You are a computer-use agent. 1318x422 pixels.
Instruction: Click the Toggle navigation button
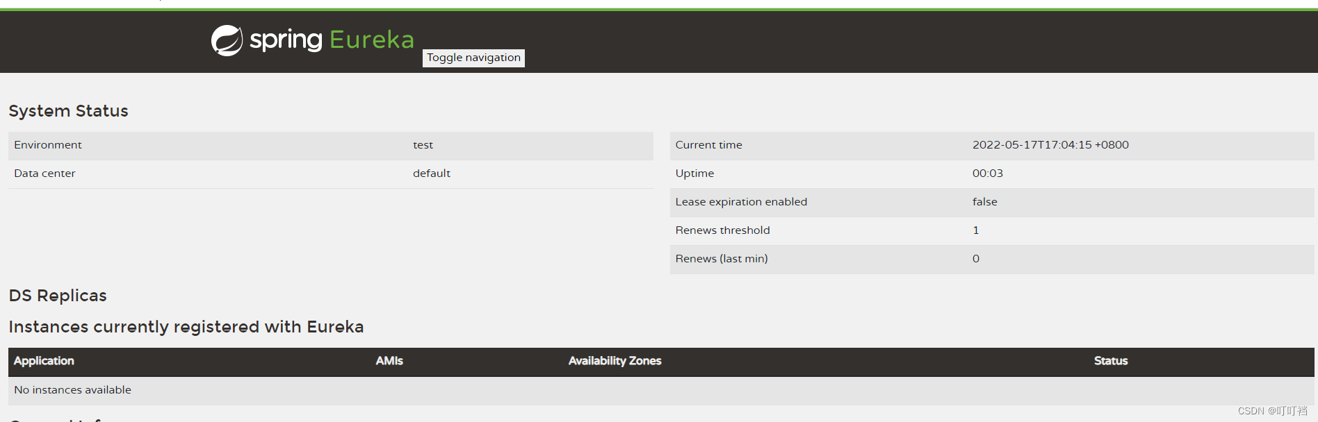(473, 58)
